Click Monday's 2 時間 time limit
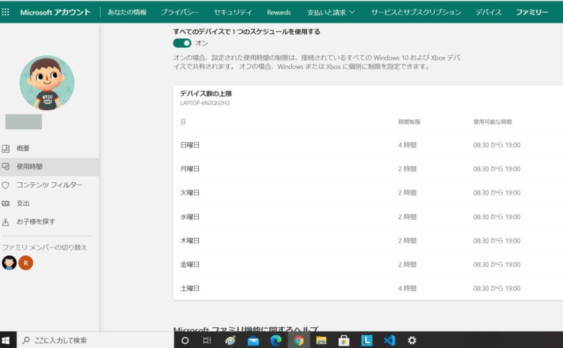The image size is (563, 348). [x=407, y=168]
